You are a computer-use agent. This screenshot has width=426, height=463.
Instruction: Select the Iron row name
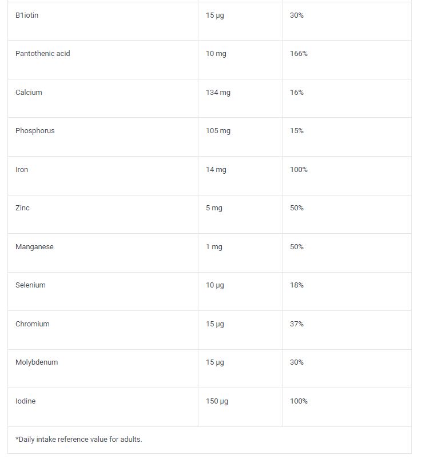tap(22, 170)
